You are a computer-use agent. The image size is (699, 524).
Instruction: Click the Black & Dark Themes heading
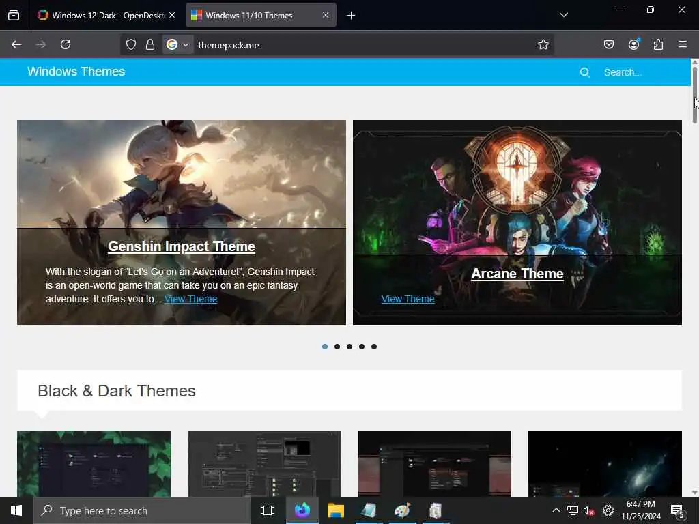[116, 391]
